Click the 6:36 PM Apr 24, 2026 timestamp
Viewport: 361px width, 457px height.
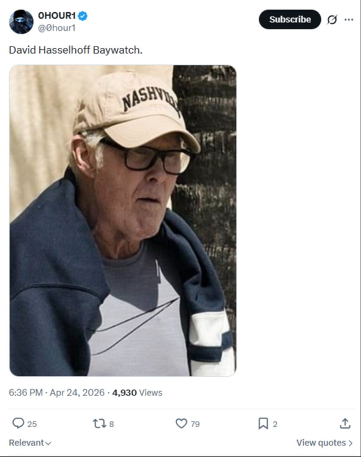click(57, 393)
